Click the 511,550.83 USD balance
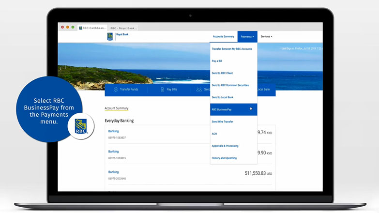 [x=258, y=173]
